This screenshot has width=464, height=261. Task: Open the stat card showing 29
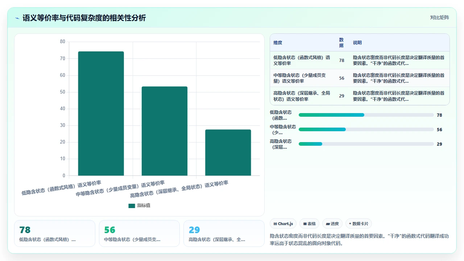click(x=224, y=233)
